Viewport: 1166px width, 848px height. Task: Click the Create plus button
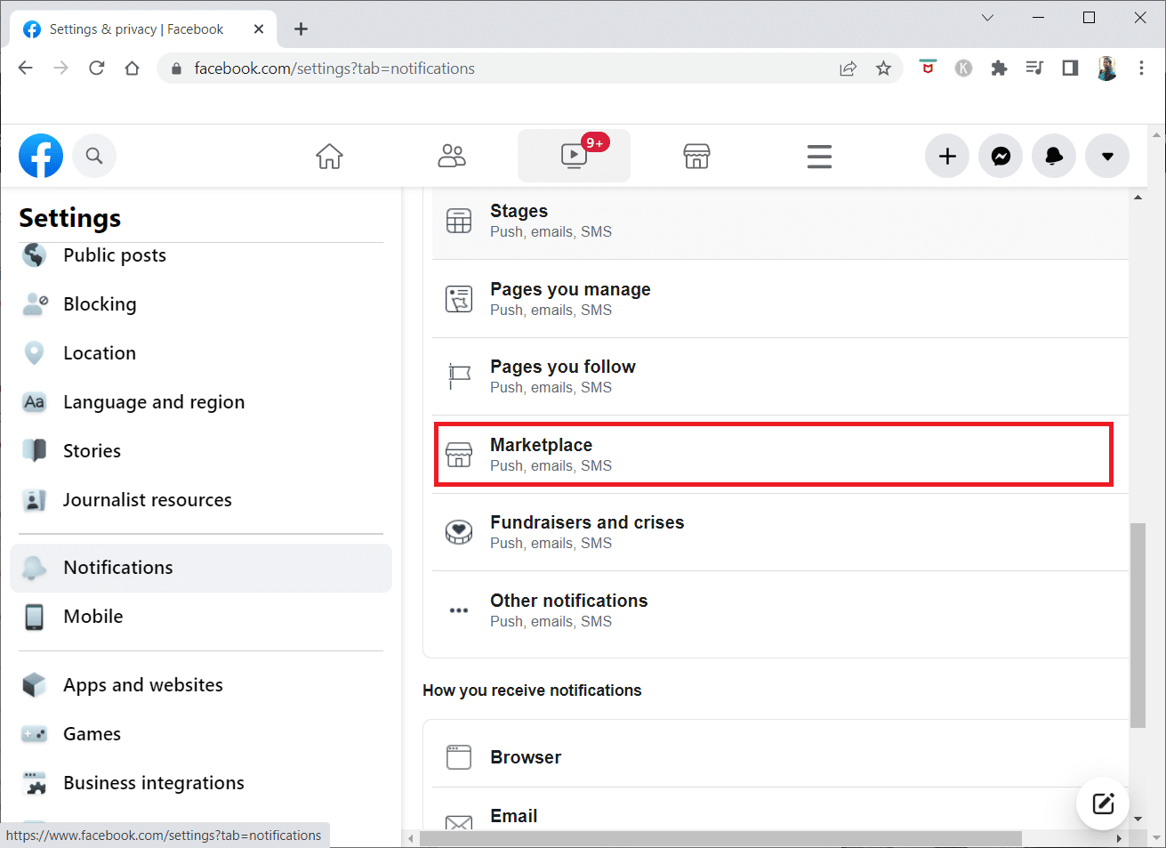947,156
